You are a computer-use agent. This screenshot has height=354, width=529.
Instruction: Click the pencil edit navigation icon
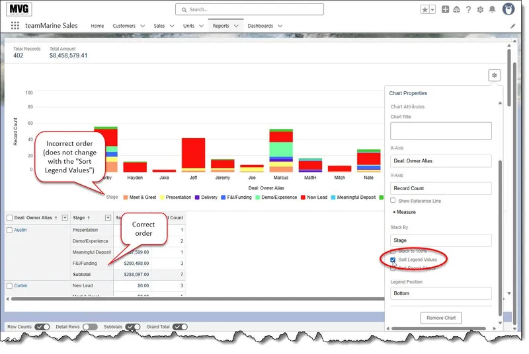click(x=513, y=26)
